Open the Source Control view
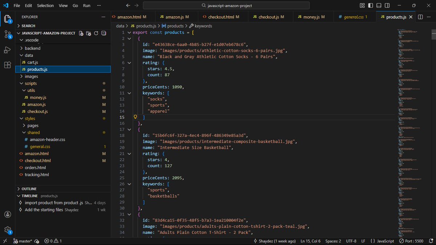Screen dimensions: 436x245 [x=7, y=34]
